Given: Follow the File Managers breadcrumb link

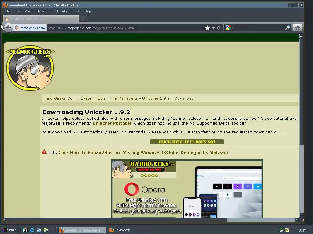Looking at the screenshot, I should tap(124, 98).
